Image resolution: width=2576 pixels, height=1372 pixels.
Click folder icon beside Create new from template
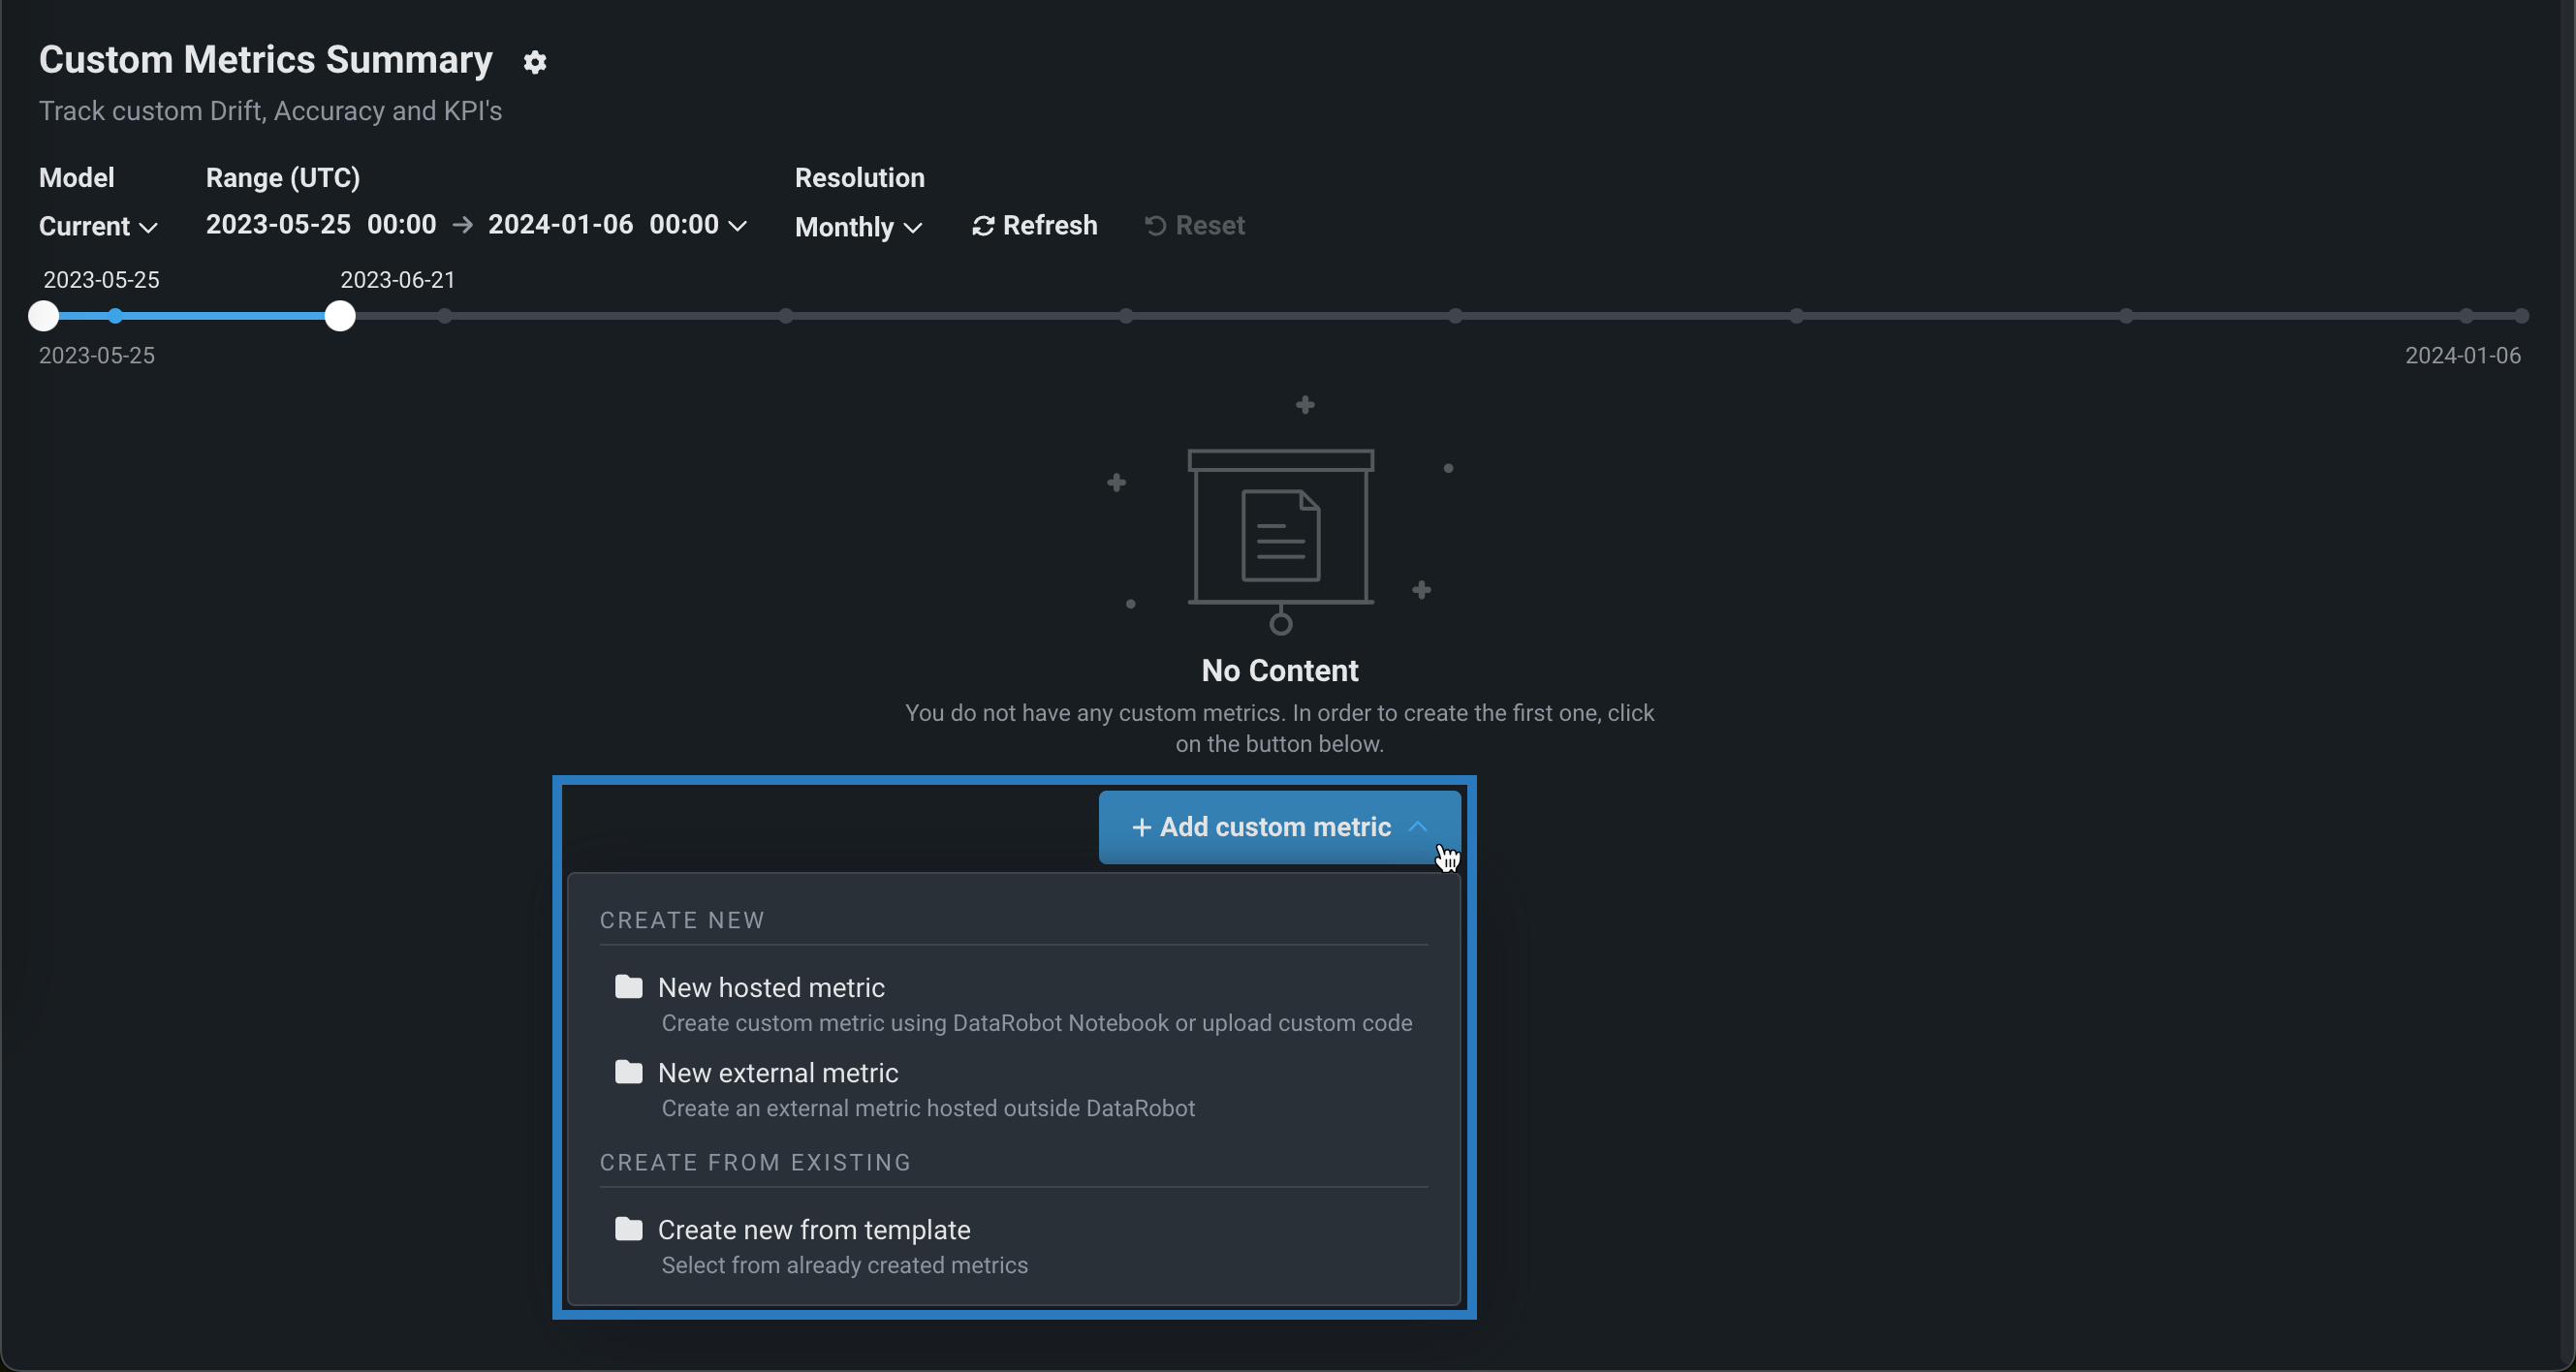tap(628, 1229)
